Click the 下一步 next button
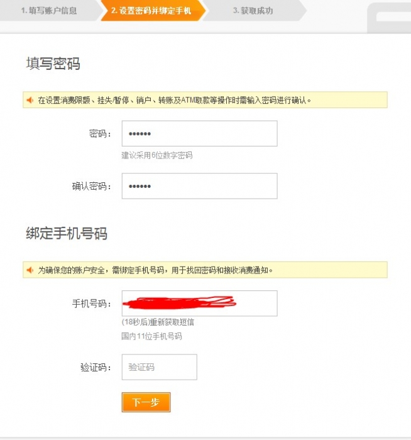The width and height of the screenshot is (411, 440). click(146, 402)
